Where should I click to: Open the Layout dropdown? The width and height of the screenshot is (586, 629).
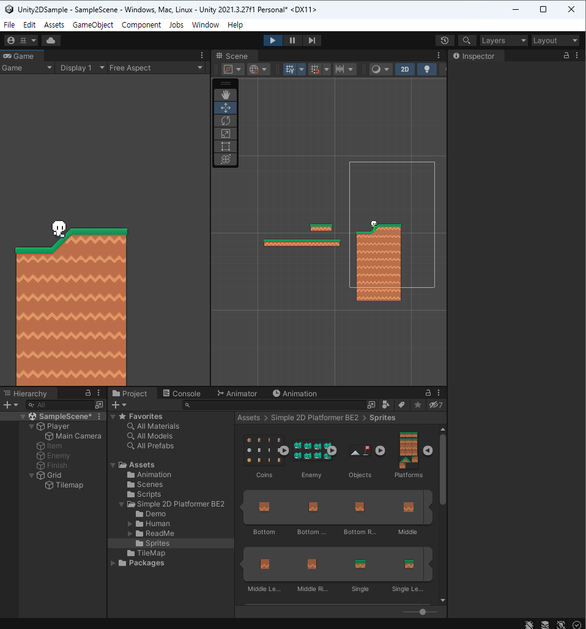555,40
